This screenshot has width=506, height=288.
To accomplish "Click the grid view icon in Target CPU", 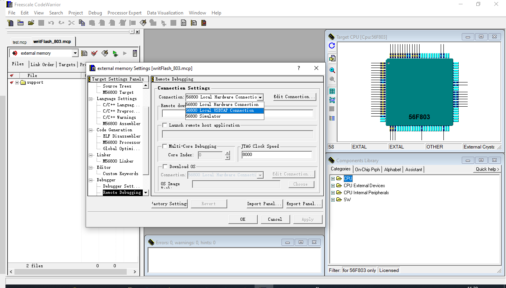I will [332, 91].
